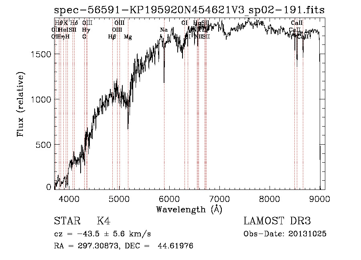The width and height of the screenshot is (361, 260).
Task: Click the 'Wavelength (Å)' x-axis label
Action: coord(189,209)
